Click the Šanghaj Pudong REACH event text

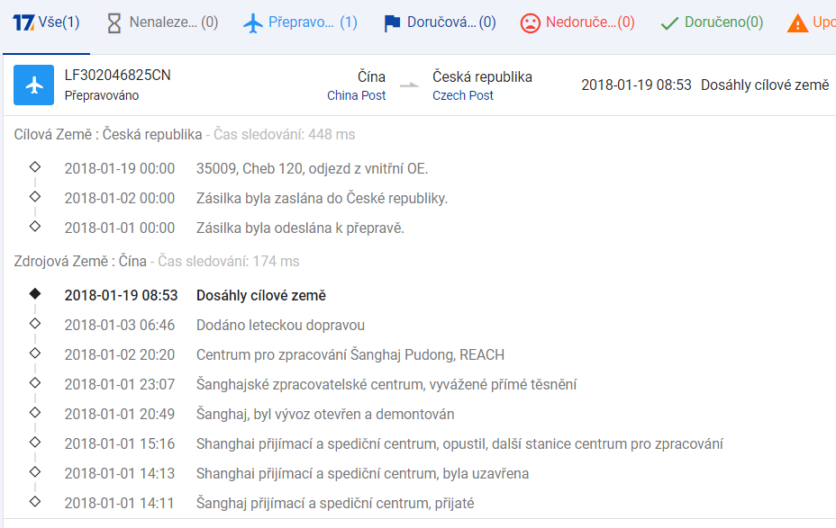350,354
